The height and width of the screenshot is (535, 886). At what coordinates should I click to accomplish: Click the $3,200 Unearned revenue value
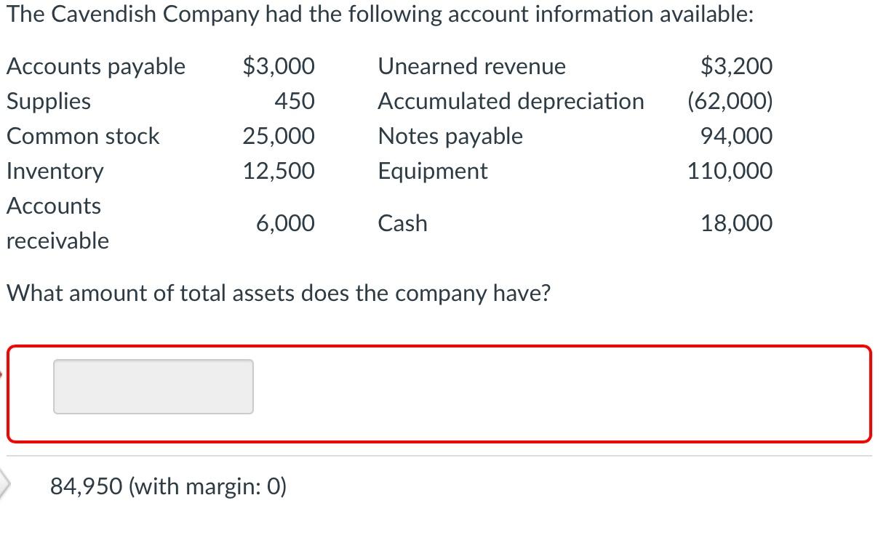tap(735, 66)
